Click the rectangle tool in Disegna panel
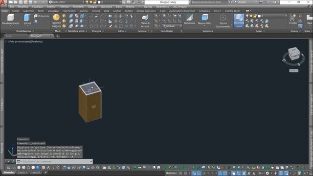 [x=96, y=26]
